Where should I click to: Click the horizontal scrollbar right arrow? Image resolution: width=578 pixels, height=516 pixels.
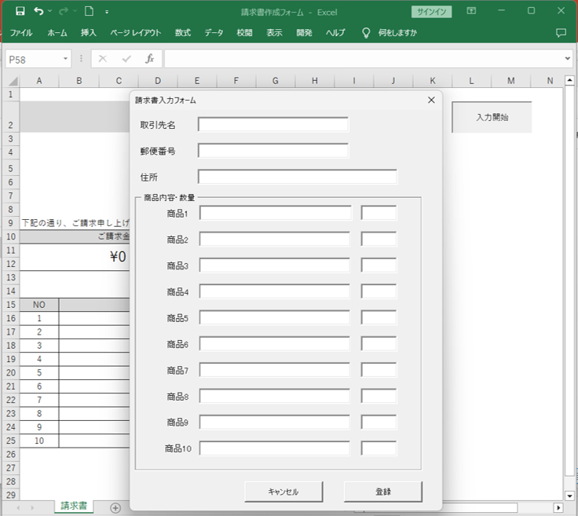(x=558, y=507)
